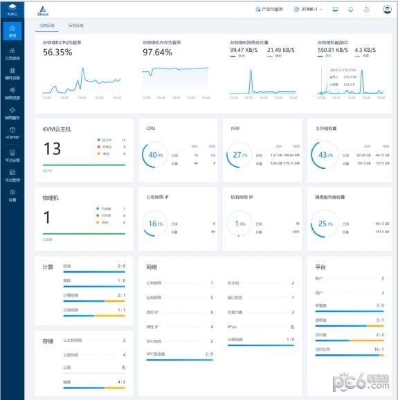The height and width of the screenshot is (400, 398).
Task: Open the network services sidebar icon
Action: [x=12, y=113]
